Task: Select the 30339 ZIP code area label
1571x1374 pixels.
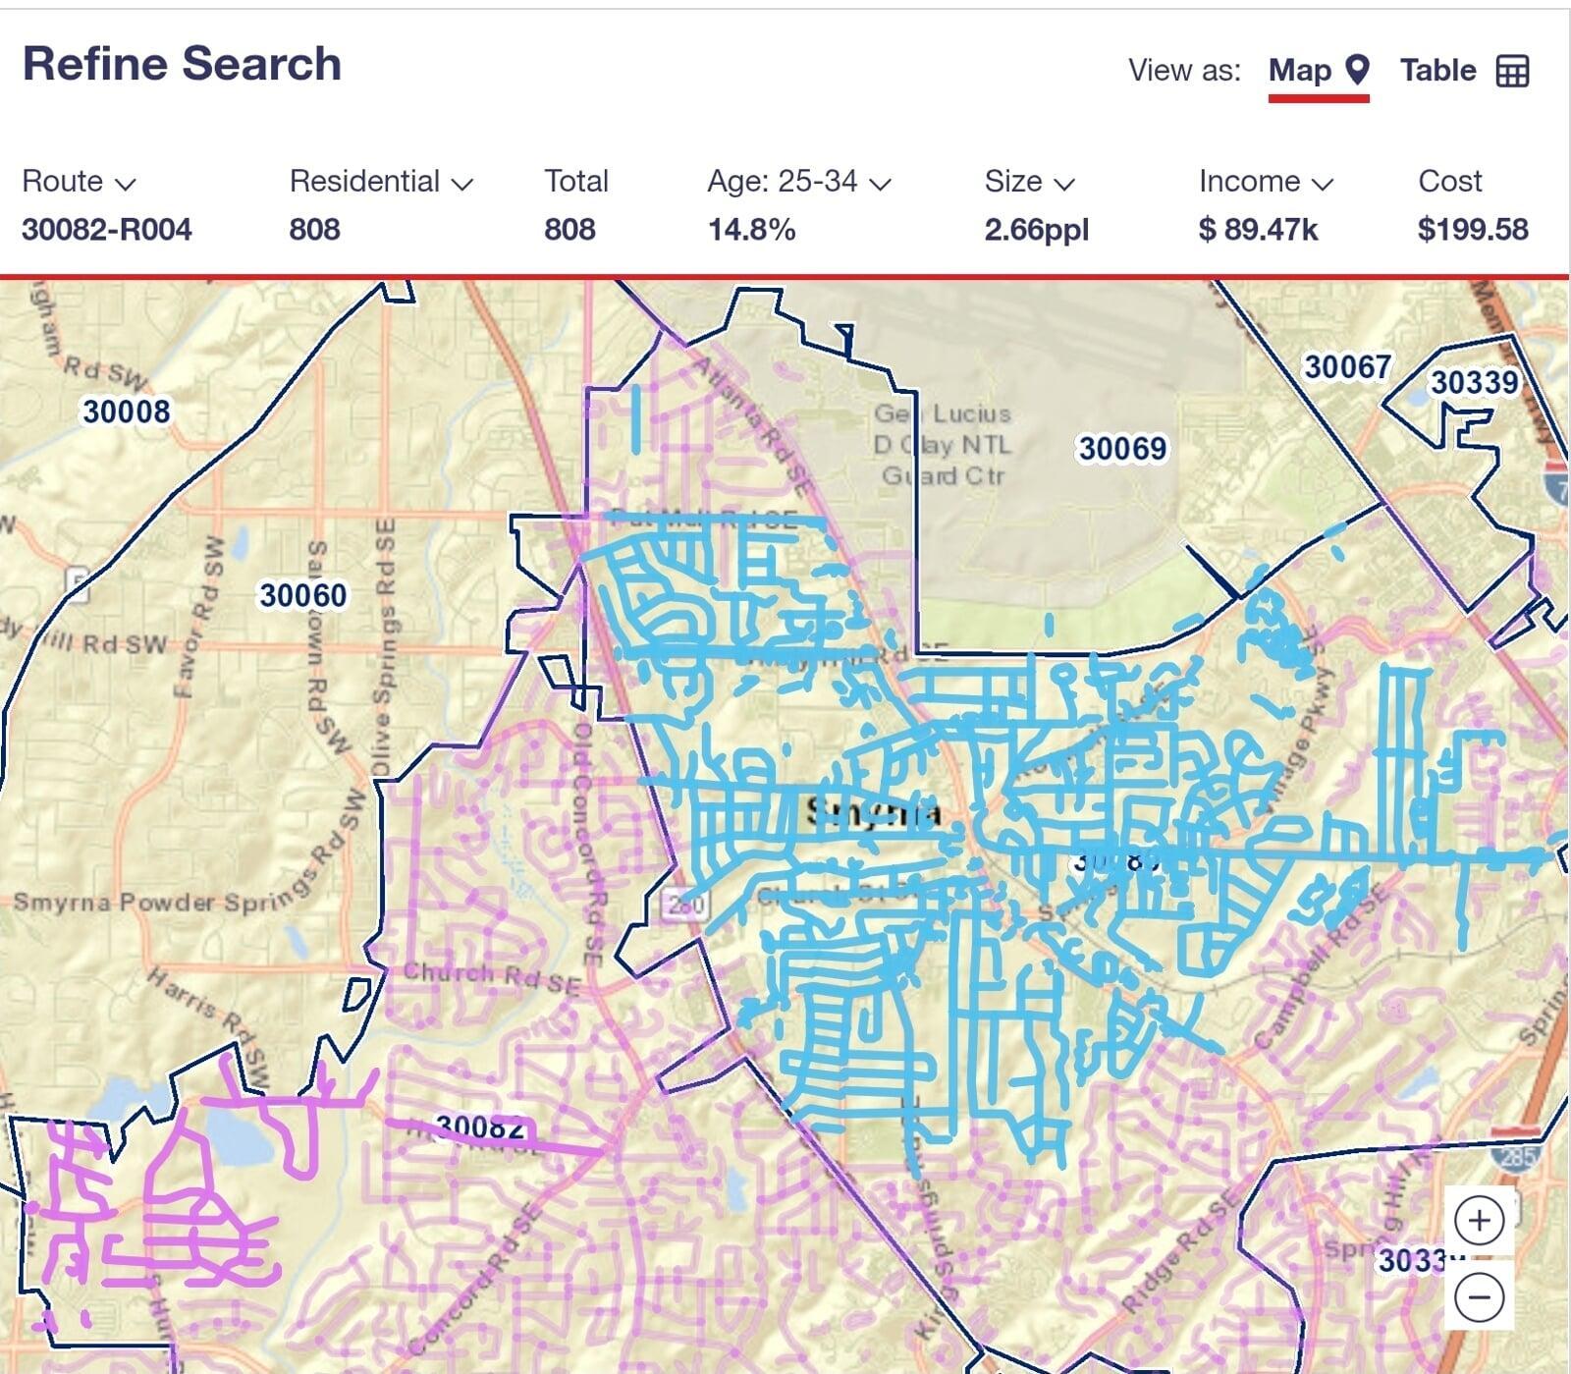Action: coord(1474,382)
